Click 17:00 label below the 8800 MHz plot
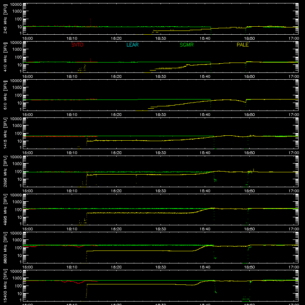This screenshot has height=305, width=305. click(x=294, y=267)
